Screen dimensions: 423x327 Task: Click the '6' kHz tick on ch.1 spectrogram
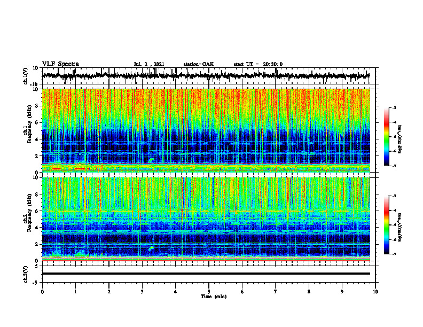tap(37, 122)
